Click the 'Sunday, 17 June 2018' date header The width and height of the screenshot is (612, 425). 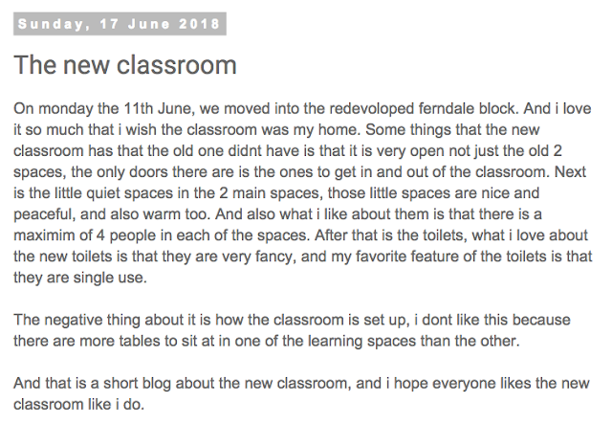pos(120,24)
